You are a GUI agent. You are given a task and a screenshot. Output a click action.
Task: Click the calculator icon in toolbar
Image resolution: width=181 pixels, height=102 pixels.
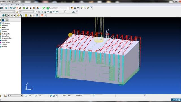click(75, 8)
